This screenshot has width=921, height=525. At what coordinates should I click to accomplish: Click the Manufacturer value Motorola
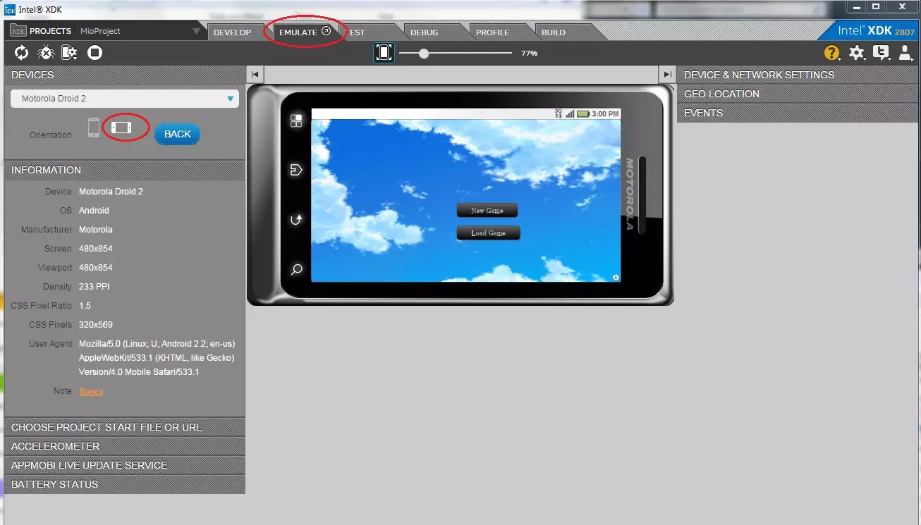click(96, 230)
